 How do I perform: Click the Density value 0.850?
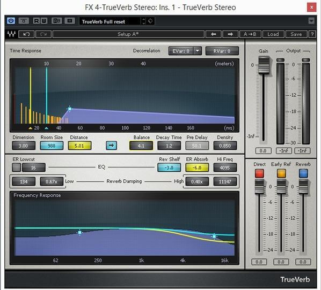click(x=225, y=146)
